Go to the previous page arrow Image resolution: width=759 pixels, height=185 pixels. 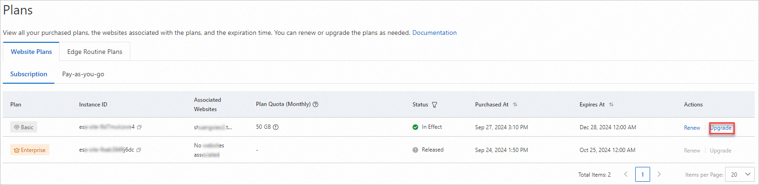point(626,174)
